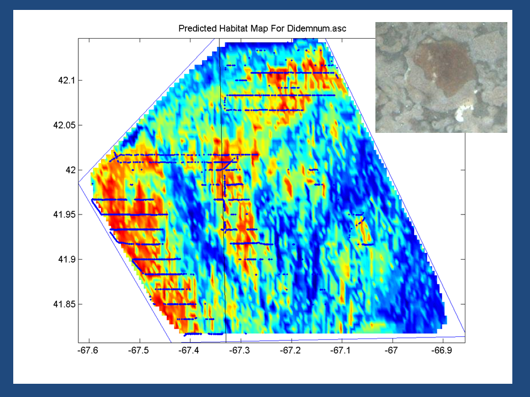Click the x-axis label -67.5
This screenshot has height=397, width=530.
[138, 351]
